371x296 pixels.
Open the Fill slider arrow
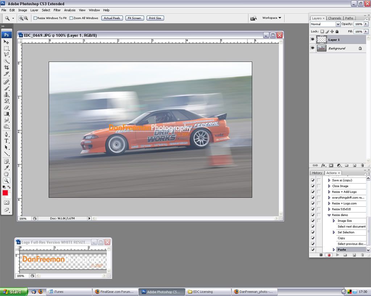tap(366, 31)
